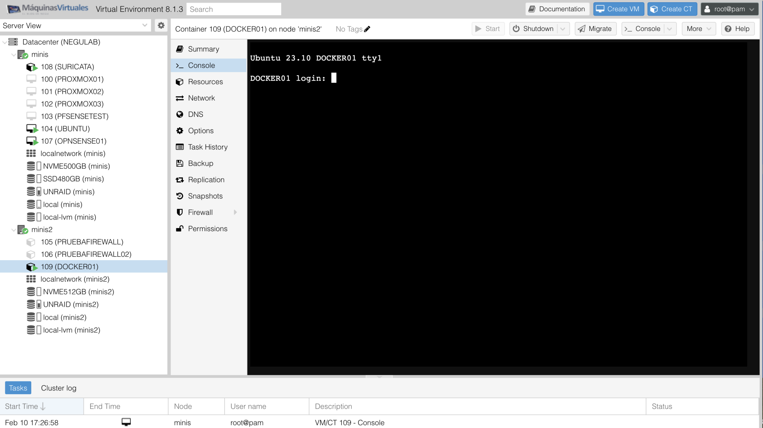Click the Permissions lock icon
The height and width of the screenshot is (428, 763).
click(180, 229)
